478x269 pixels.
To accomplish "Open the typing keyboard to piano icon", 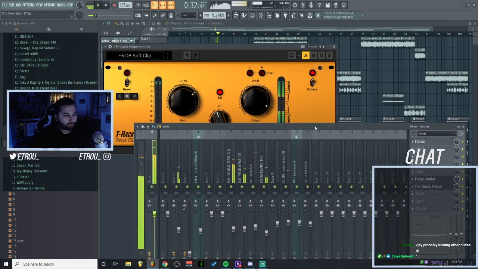I will coord(138,15).
